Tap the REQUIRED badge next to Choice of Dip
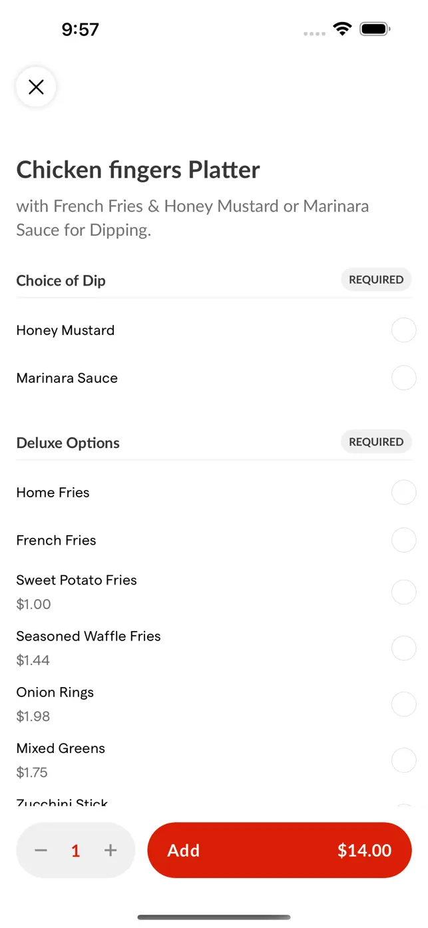 (376, 280)
